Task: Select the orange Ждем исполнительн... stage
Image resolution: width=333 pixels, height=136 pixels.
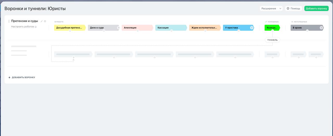Action: (204, 28)
